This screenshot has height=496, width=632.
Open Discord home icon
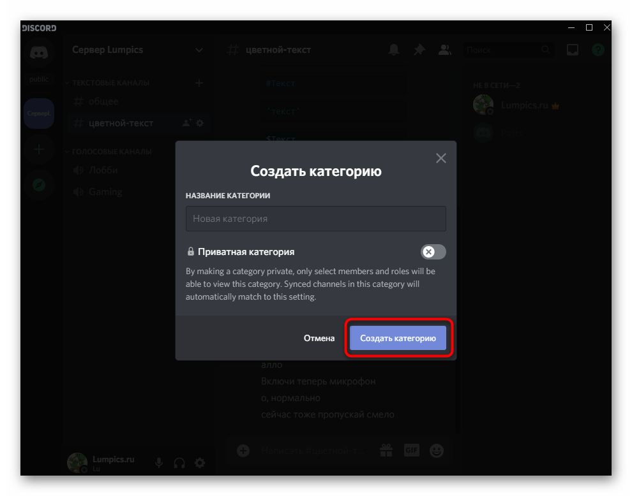(x=39, y=52)
